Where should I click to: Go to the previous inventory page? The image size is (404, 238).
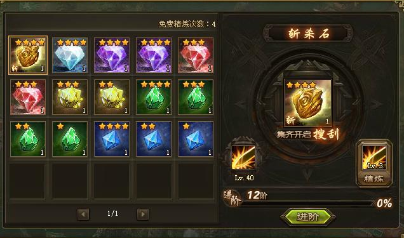click(83, 214)
